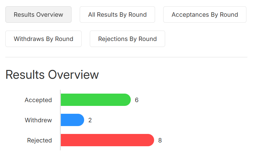The image size is (254, 156).
Task: Click the chart's vertical gray axis line
Action: point(60,120)
